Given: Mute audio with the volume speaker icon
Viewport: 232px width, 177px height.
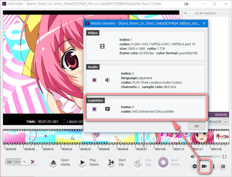Looking at the screenshot, I should click(x=192, y=157).
